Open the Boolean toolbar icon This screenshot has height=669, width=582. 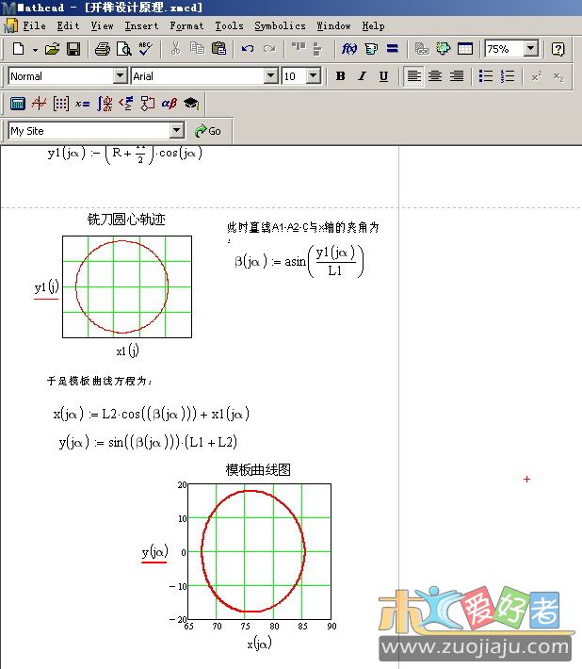(126, 104)
